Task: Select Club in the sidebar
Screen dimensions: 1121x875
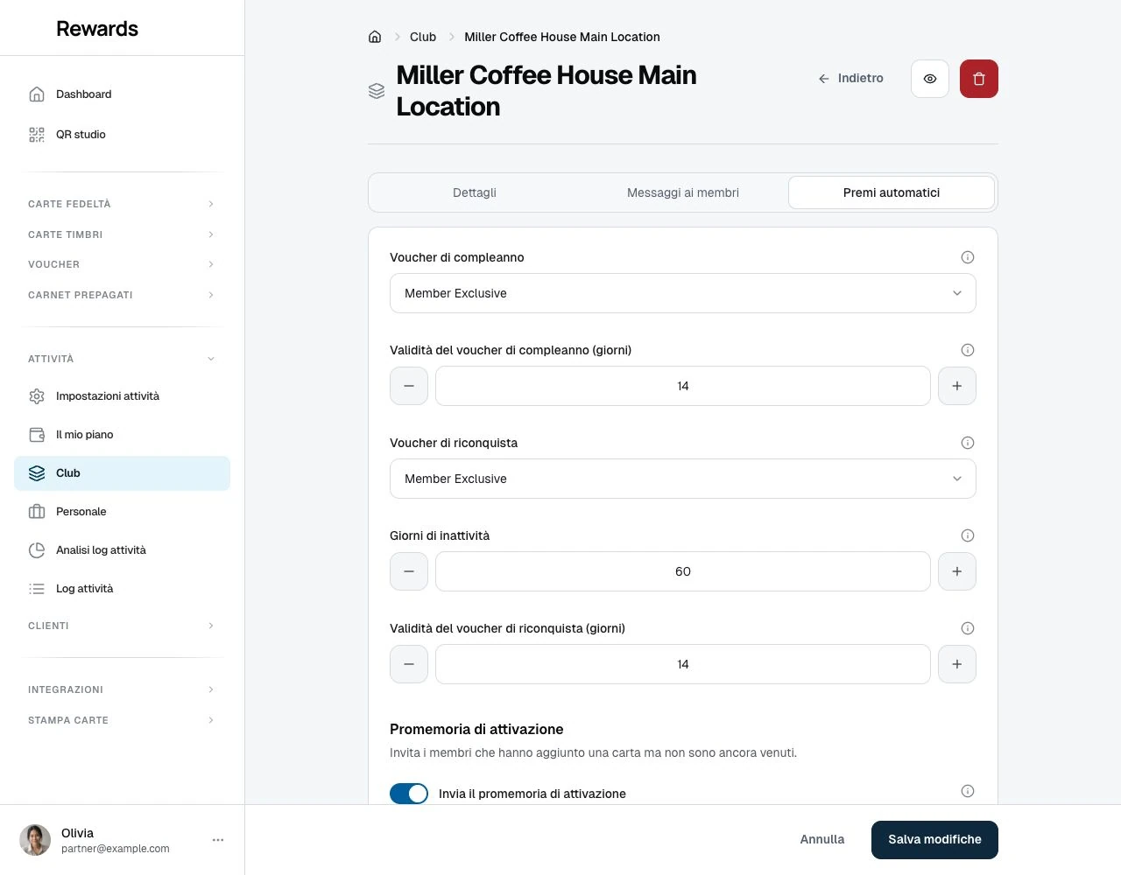Action: click(122, 473)
